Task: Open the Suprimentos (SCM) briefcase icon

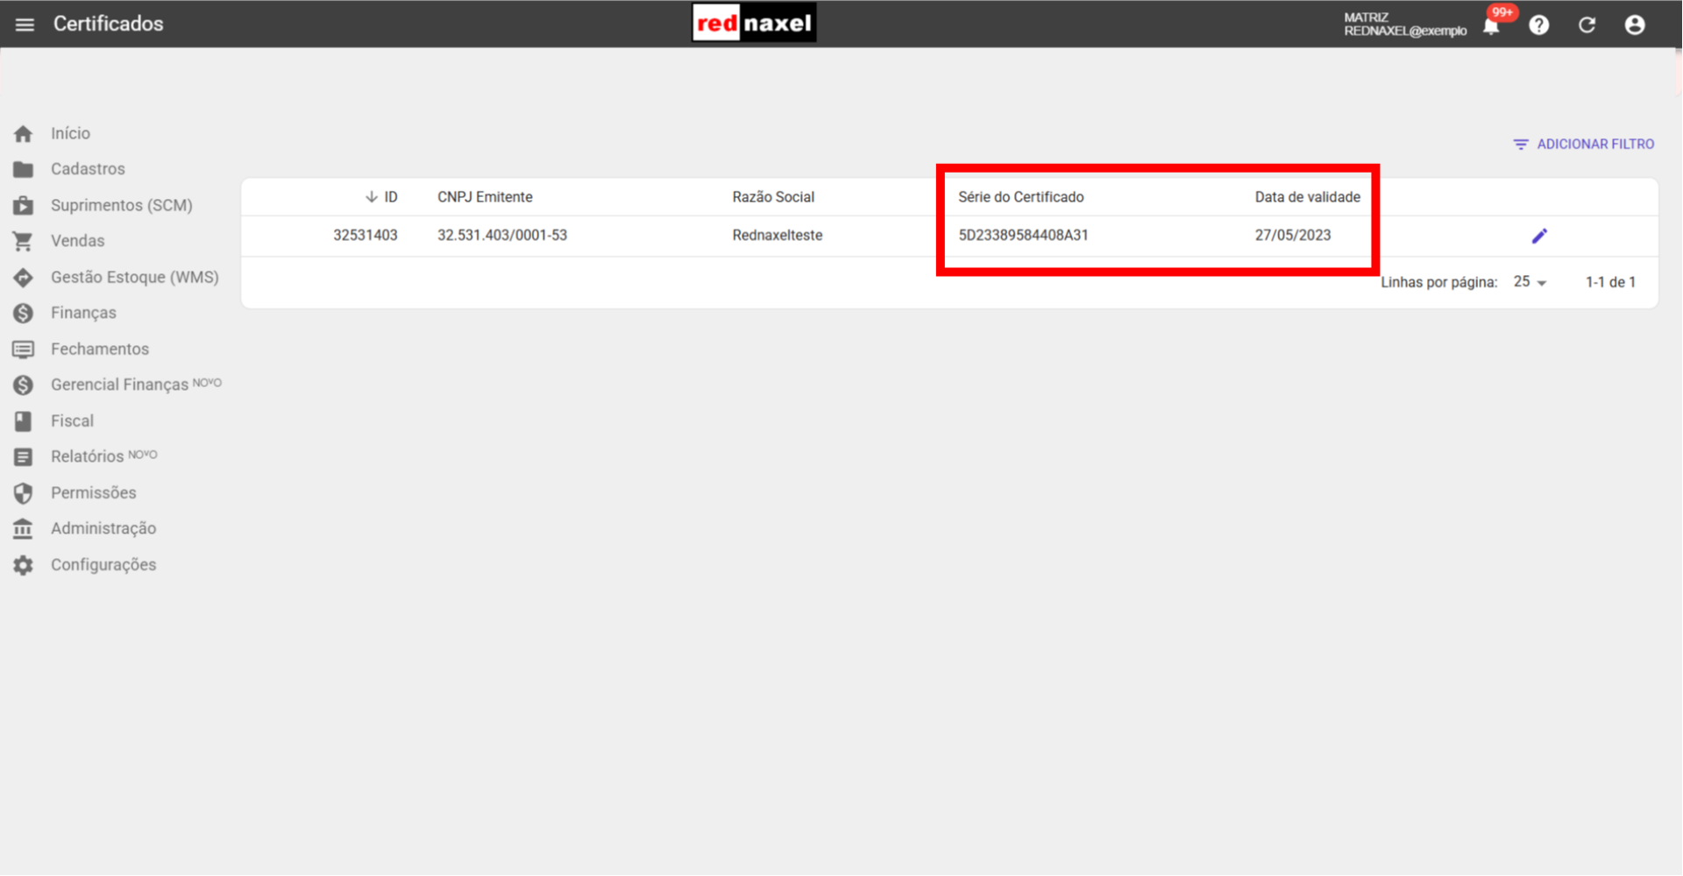Action: (x=23, y=205)
